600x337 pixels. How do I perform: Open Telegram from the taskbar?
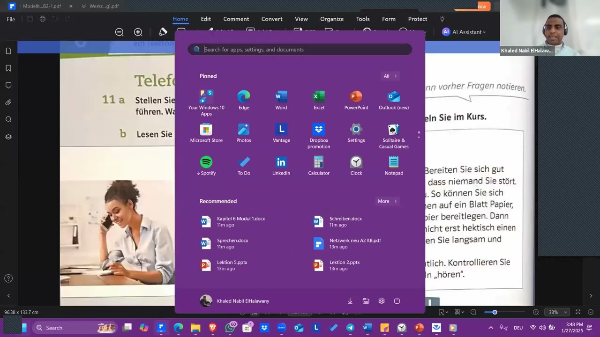tap(350, 328)
